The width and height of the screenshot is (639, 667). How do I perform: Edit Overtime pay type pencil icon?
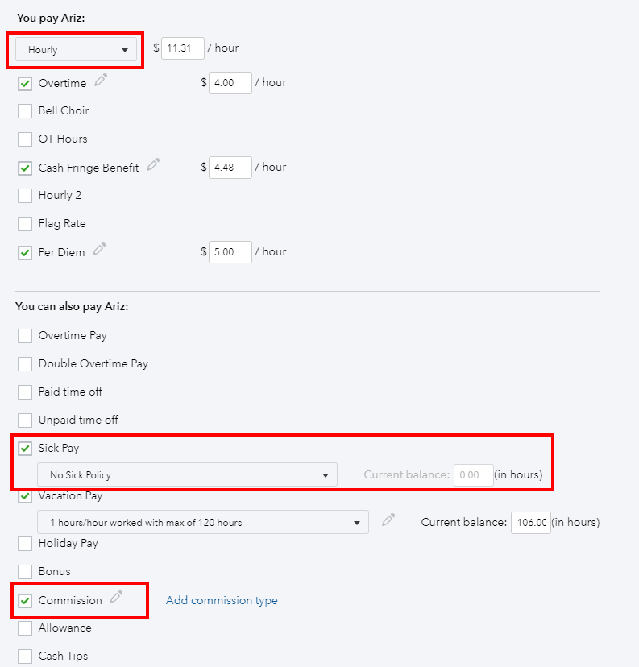click(101, 80)
